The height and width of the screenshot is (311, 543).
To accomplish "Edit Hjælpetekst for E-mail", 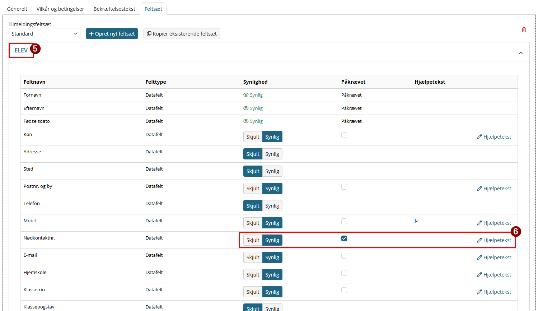I will click(x=494, y=257).
